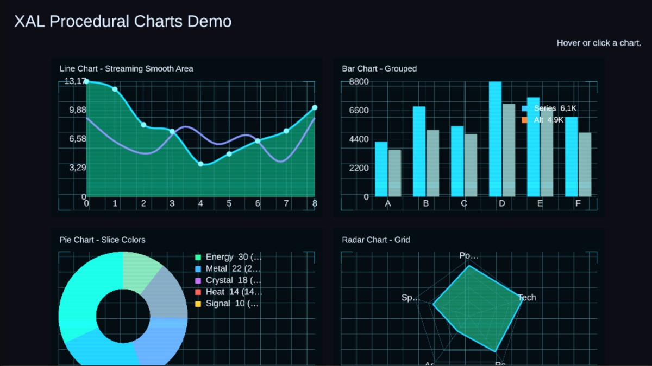Click the Signal yellow legend swatch

198,304
